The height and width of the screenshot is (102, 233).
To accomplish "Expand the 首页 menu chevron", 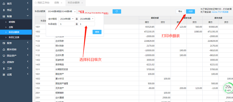I will tap(28, 3).
